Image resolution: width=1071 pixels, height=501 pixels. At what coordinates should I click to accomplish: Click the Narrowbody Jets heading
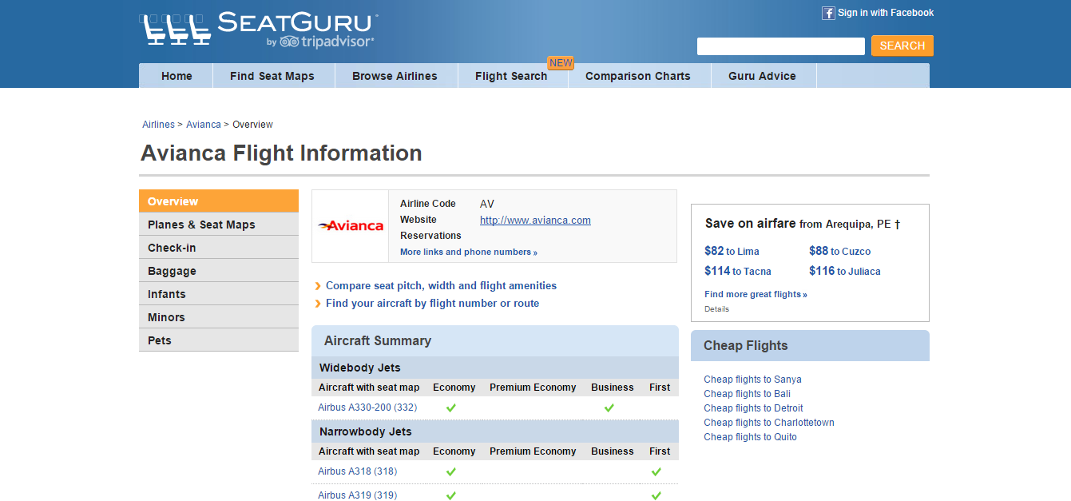(x=366, y=431)
